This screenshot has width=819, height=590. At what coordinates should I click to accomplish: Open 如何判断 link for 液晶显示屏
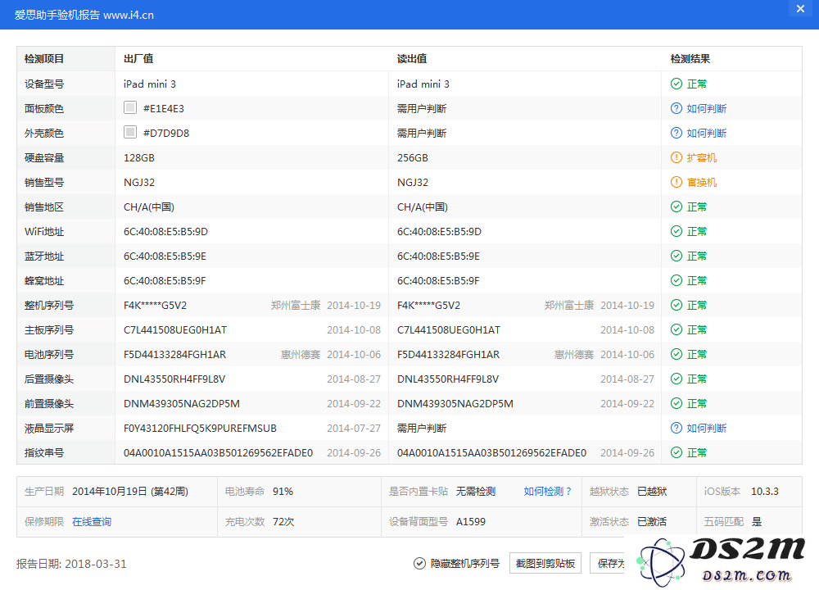pyautogui.click(x=706, y=428)
